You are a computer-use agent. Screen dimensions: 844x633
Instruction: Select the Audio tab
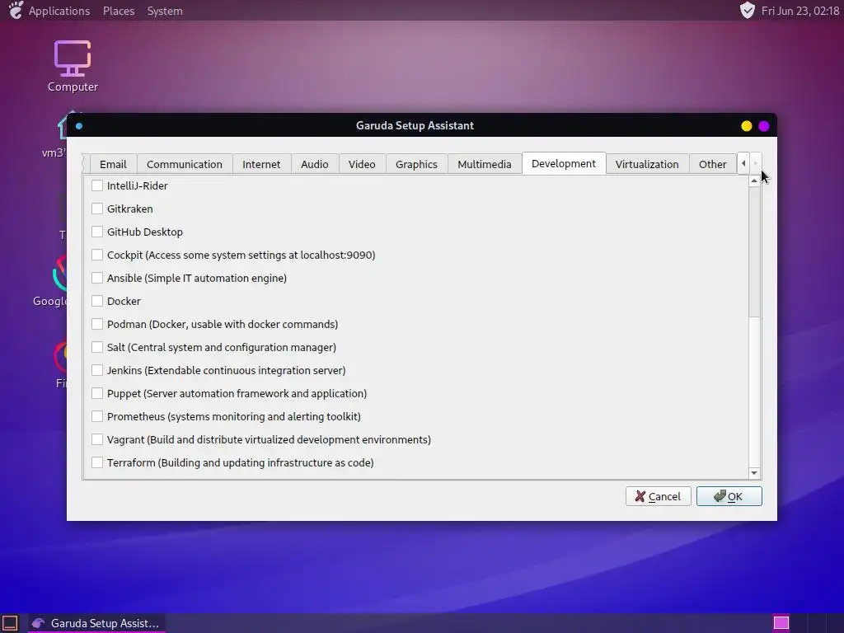315,164
